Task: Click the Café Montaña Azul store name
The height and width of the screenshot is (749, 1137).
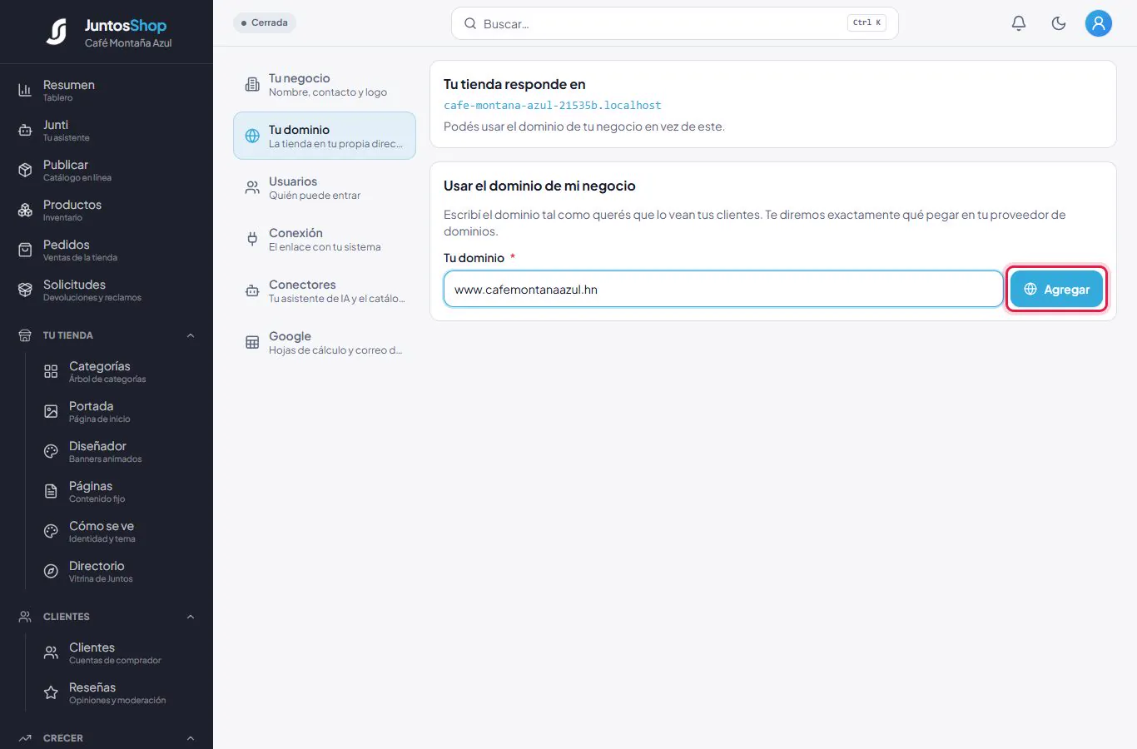Action: 128,43
